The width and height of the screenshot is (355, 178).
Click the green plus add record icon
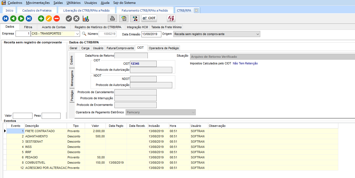(x=41, y=19)
